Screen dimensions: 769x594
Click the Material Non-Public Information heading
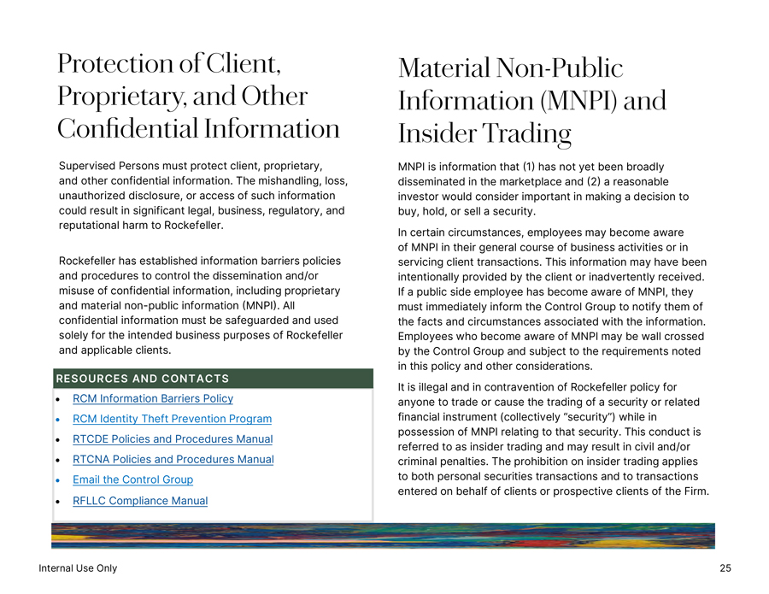[x=532, y=101]
